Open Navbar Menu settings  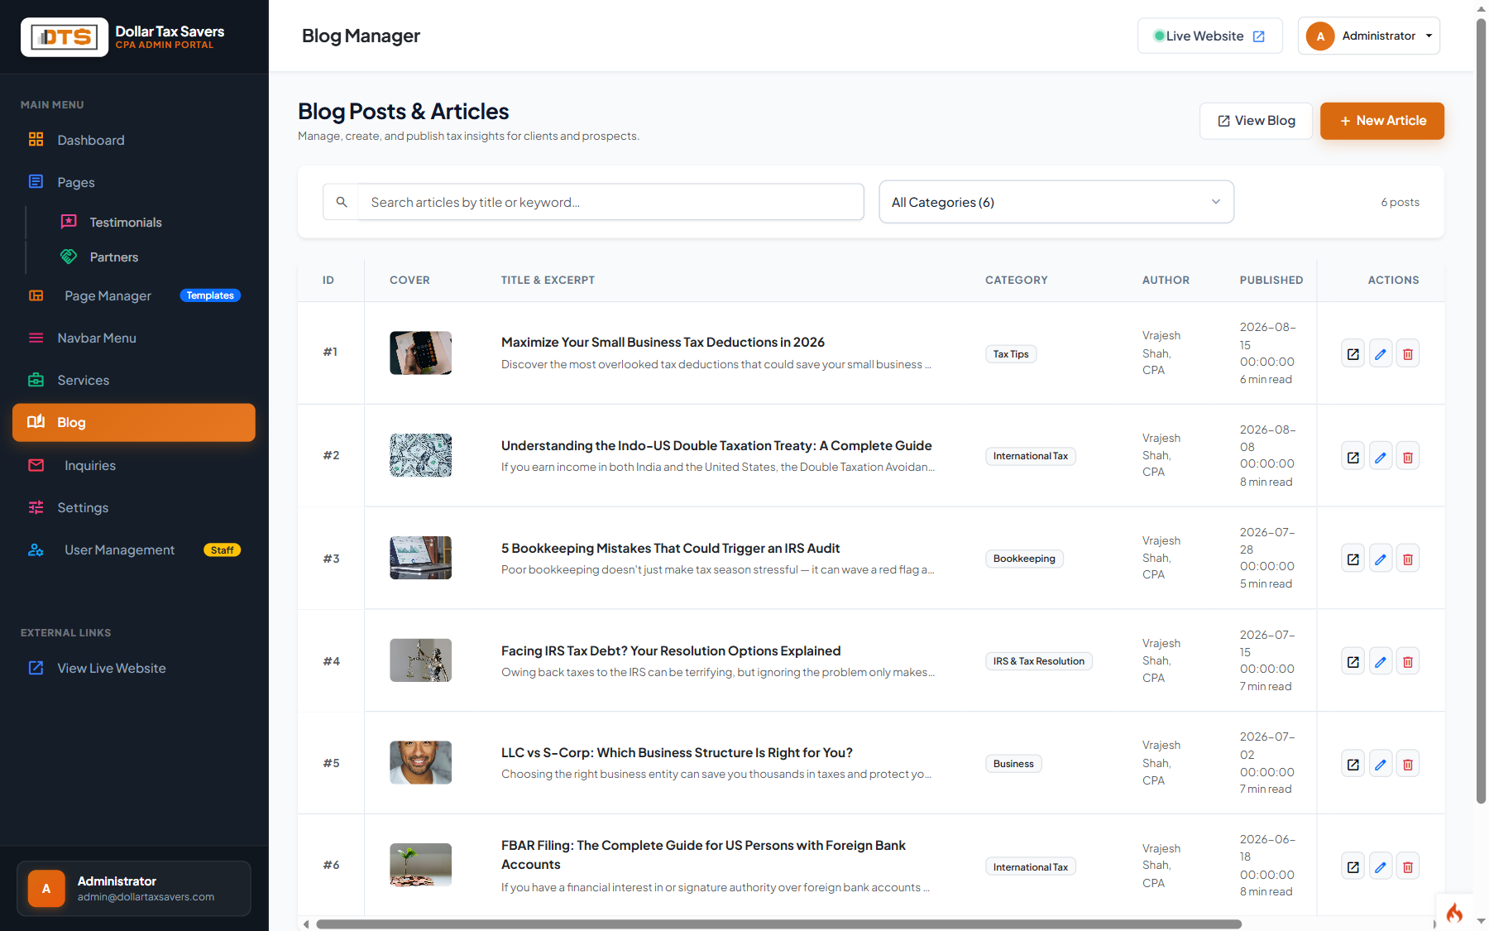[x=134, y=338]
